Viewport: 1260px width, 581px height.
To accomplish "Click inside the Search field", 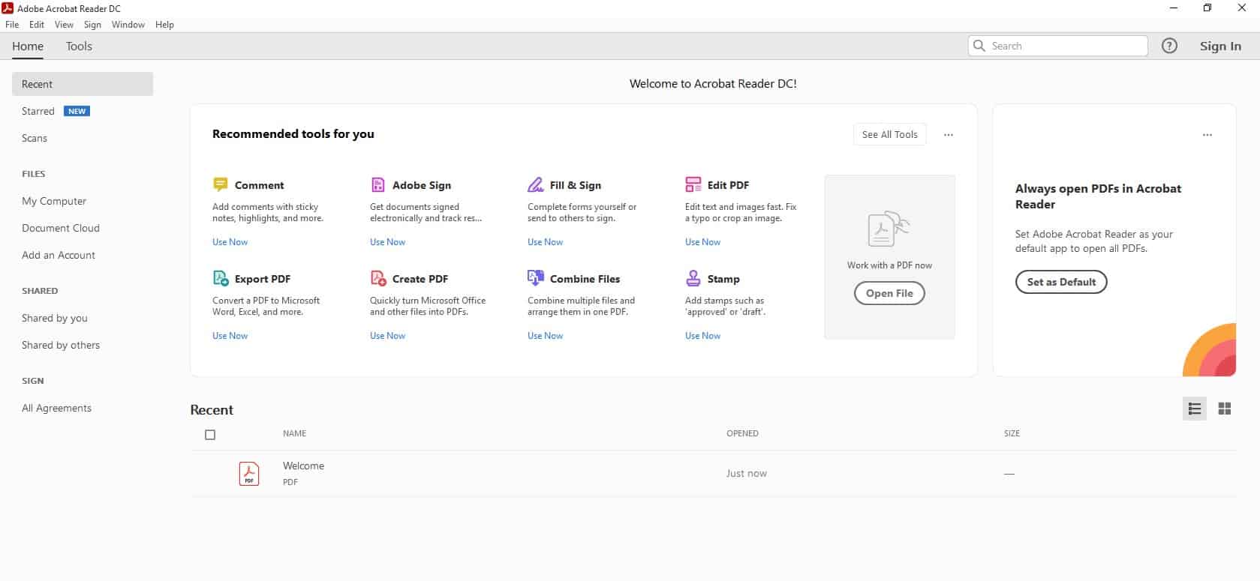I will click(x=1058, y=46).
